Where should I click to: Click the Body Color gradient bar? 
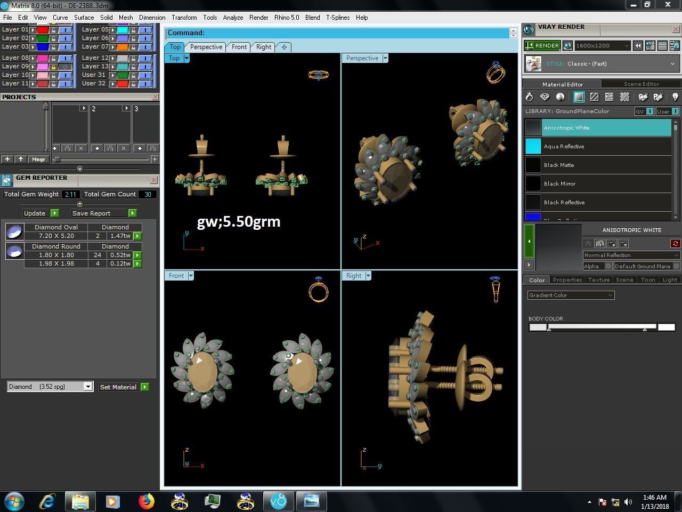click(x=602, y=327)
